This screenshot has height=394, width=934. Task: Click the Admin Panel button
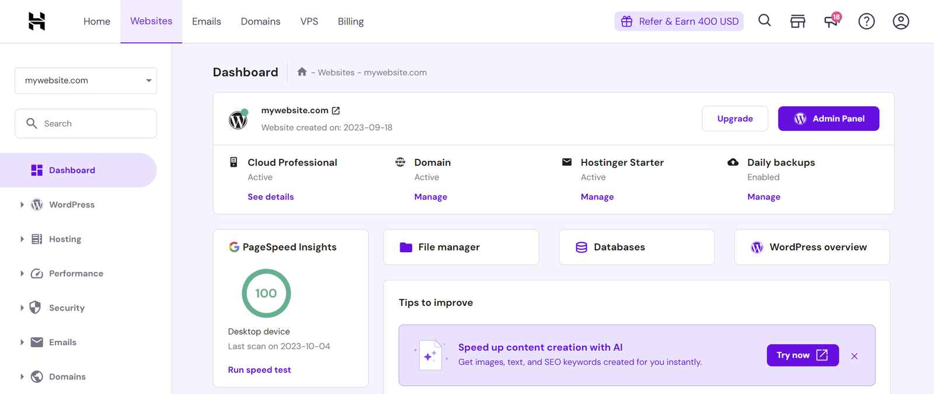click(828, 118)
